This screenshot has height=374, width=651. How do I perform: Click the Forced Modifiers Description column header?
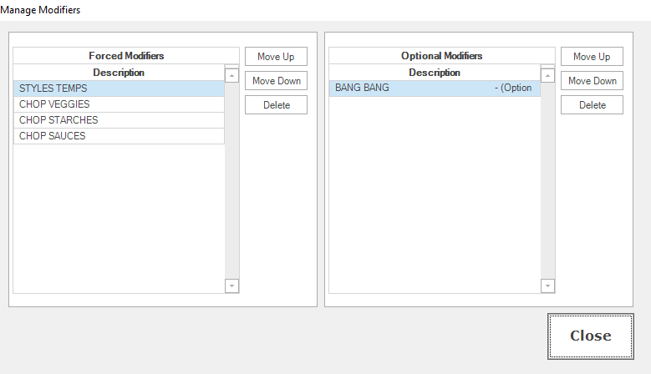[119, 73]
